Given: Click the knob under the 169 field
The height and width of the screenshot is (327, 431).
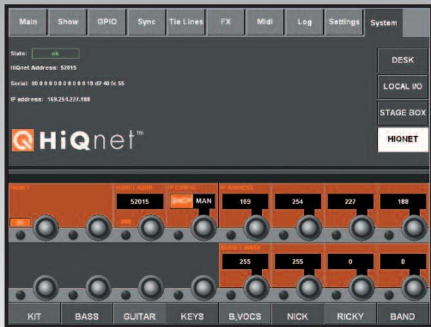Looking at the screenshot, I should (x=256, y=228).
